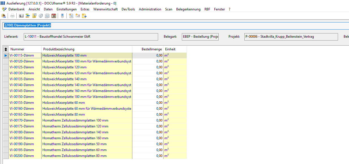This screenshot has height=164, width=349.
Task: Select row marker for VI-00115-Dämm
Action: (6, 55)
